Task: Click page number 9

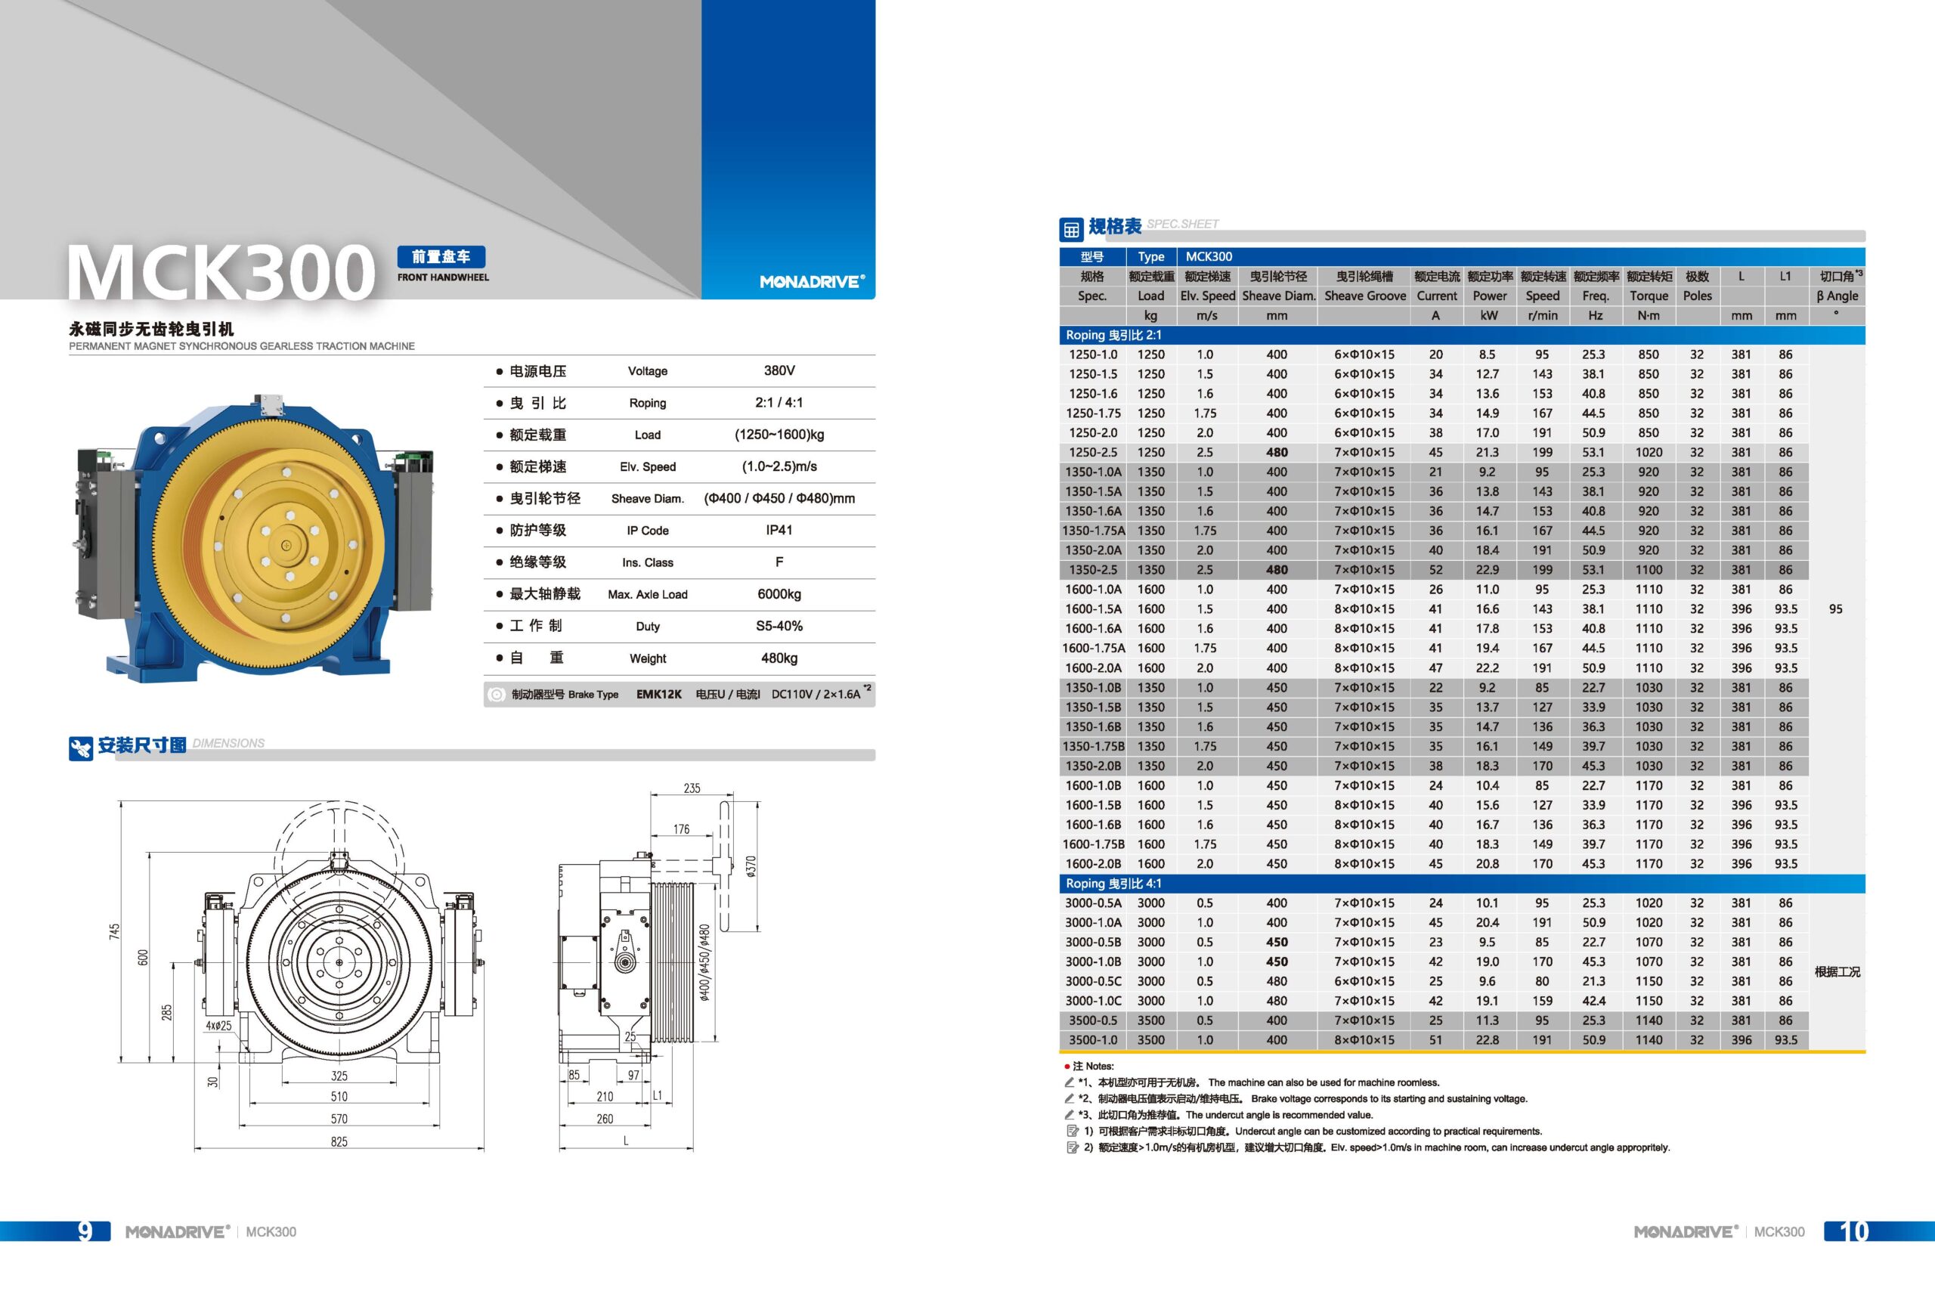Action: pos(85,1231)
